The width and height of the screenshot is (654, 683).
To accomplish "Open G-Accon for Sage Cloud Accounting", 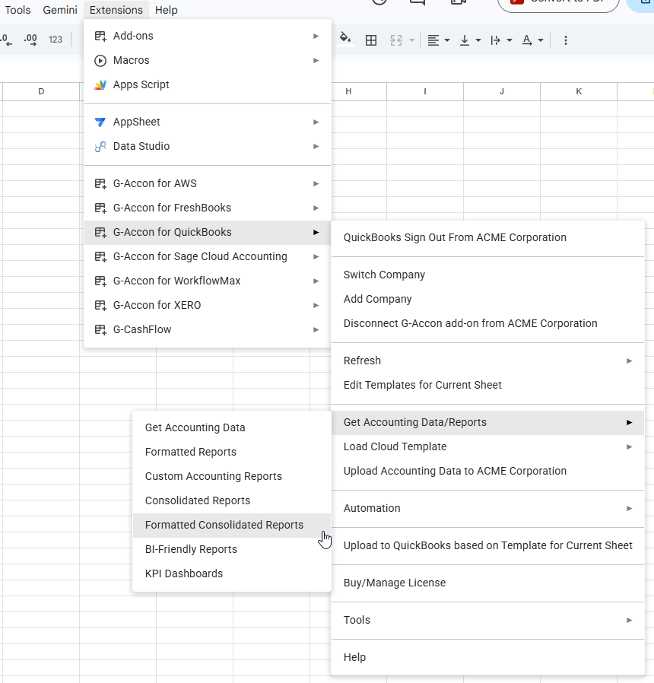I will tap(208, 256).
